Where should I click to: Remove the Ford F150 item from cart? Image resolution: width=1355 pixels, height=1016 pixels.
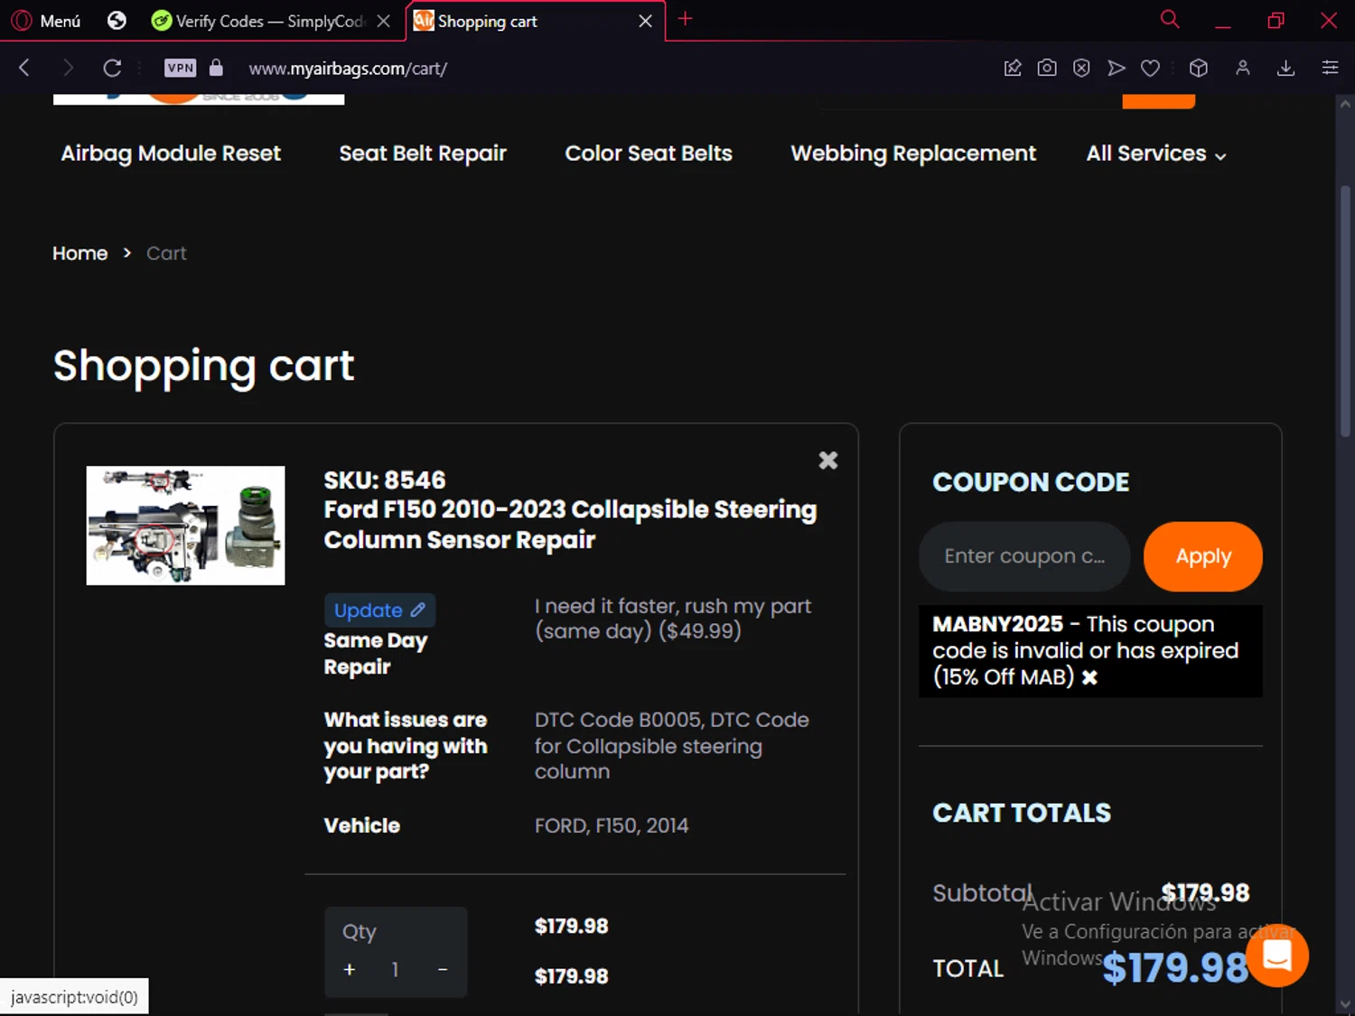coord(828,461)
